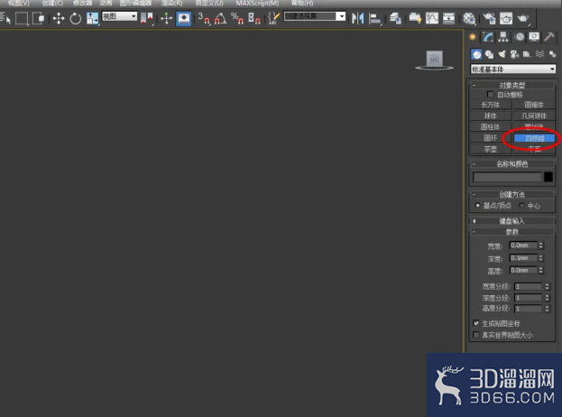Open the Material Editor
Viewport: 562px width, 417px height.
click(x=468, y=18)
